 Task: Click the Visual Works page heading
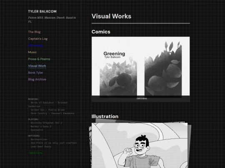tap(111, 16)
